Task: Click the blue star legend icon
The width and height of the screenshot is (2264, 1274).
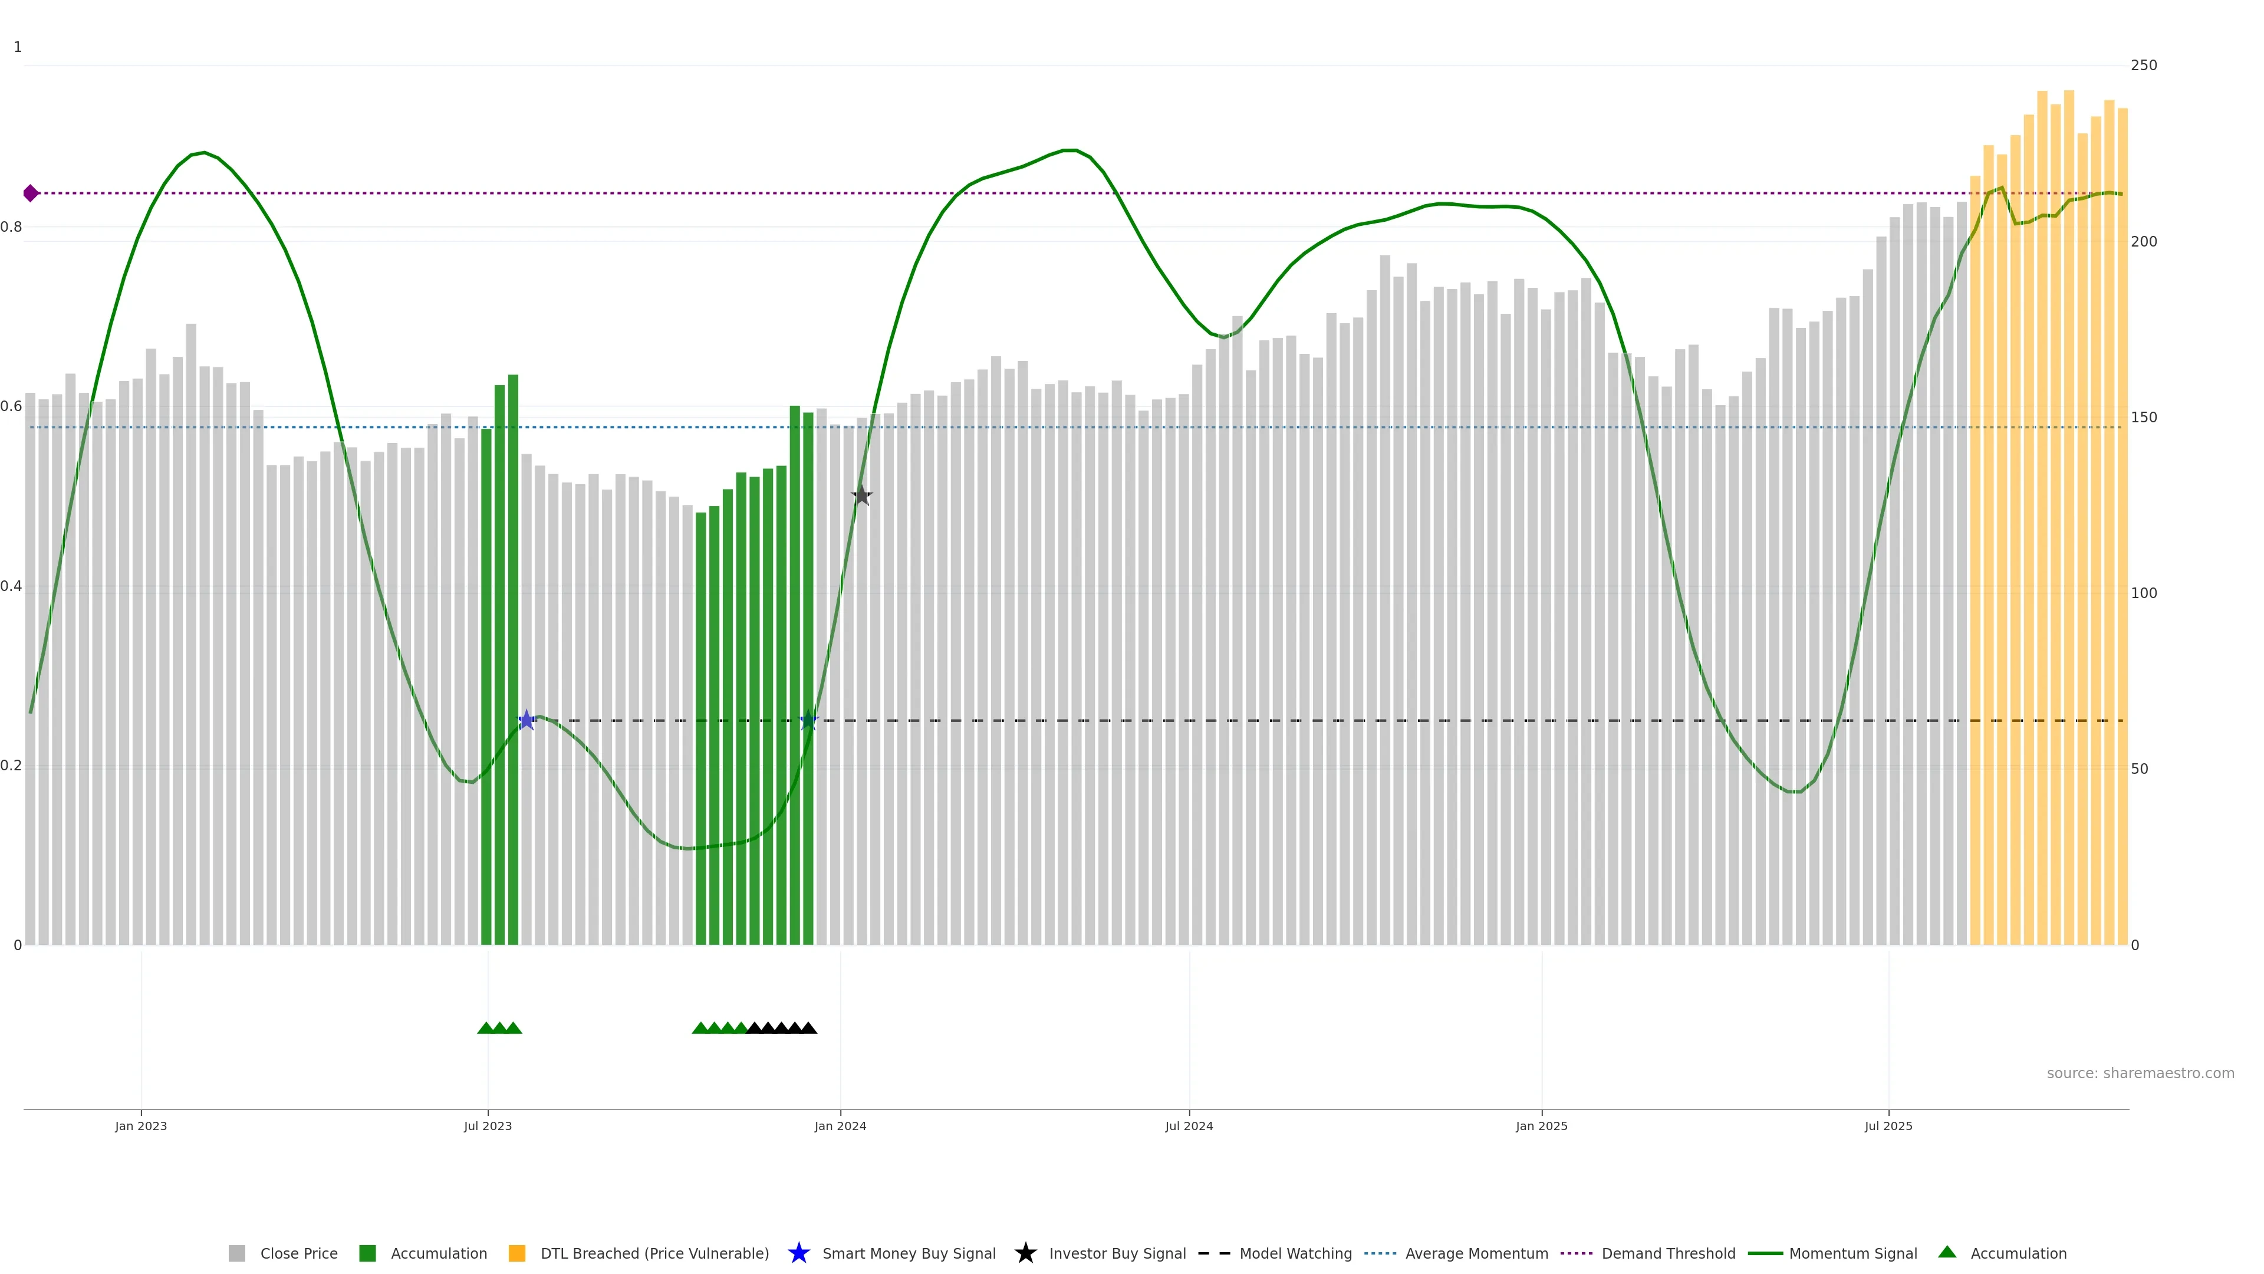Action: tap(799, 1254)
